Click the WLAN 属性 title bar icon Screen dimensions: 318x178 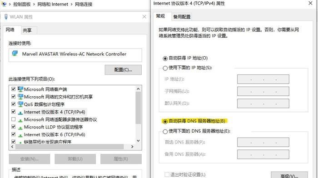[6, 17]
